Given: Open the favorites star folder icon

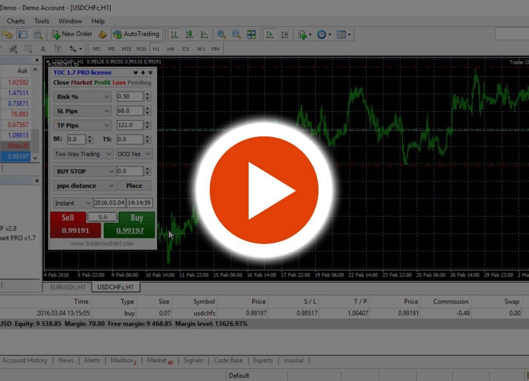Looking at the screenshot, I should point(7,34).
